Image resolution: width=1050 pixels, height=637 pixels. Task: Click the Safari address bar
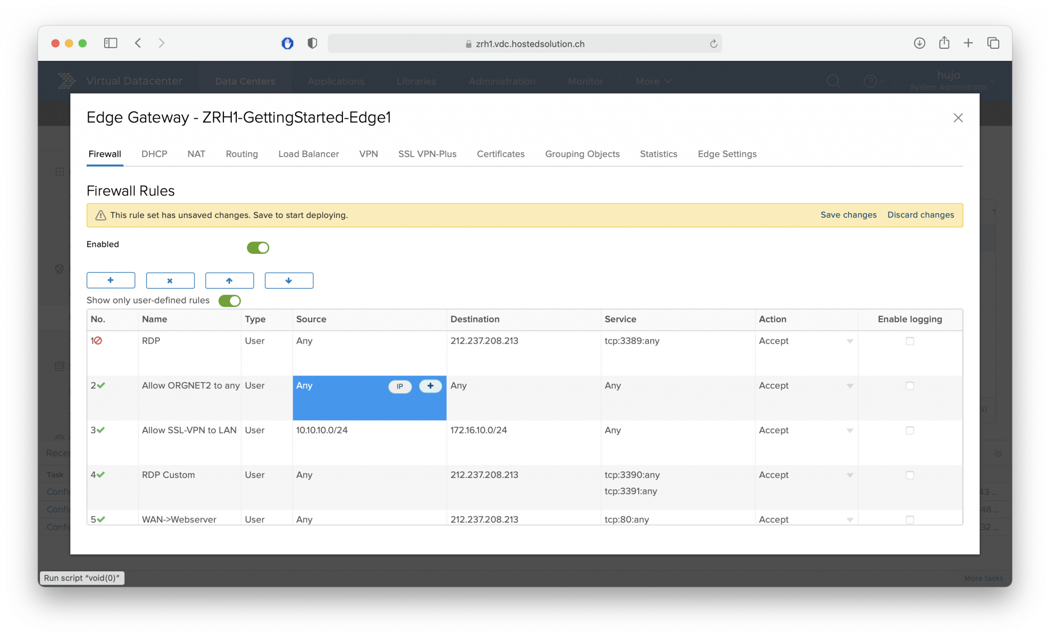pyautogui.click(x=524, y=44)
